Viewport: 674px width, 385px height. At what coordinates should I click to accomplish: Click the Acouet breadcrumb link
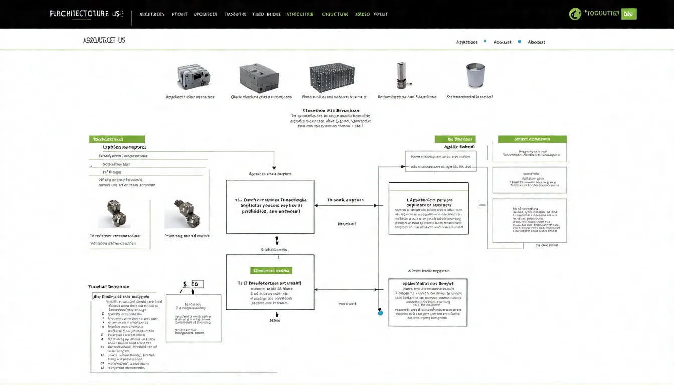point(502,42)
